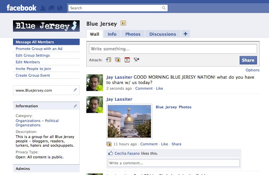The image size is (269, 175).
Task: Attach a link to the post
Action: click(108, 60)
